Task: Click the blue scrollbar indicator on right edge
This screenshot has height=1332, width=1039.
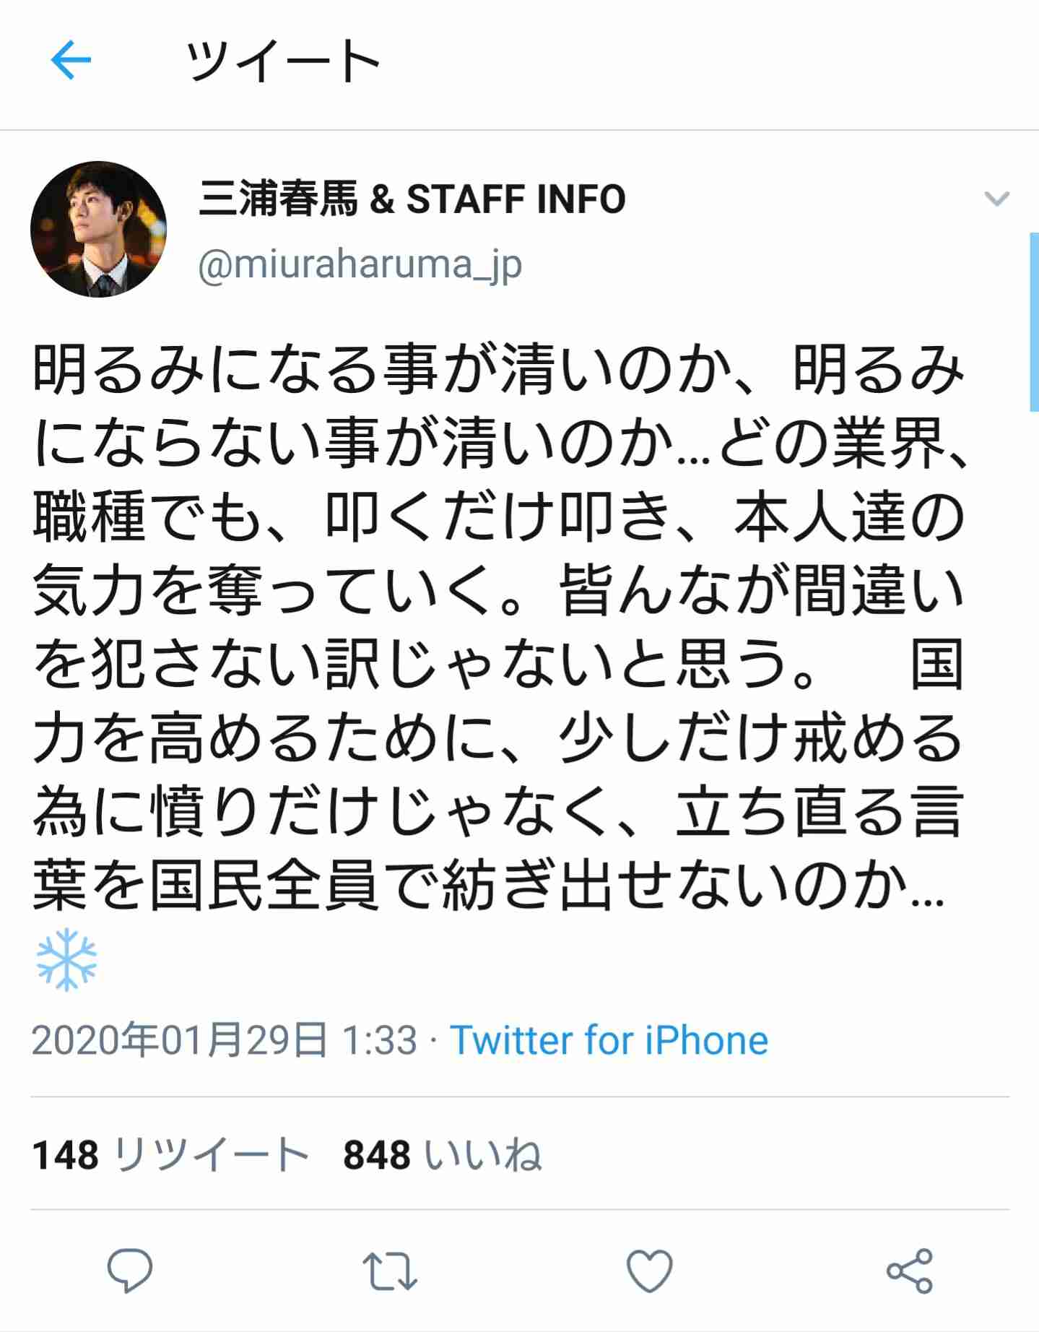Action: point(1034,322)
